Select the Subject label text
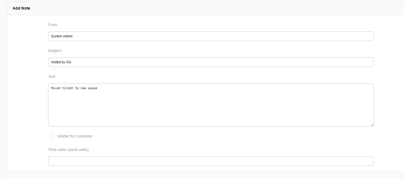The image size is (404, 180). (55, 51)
